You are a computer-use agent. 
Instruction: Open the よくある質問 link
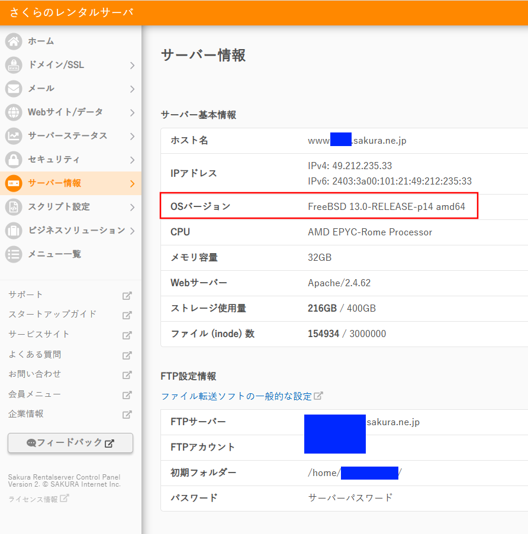[34, 355]
